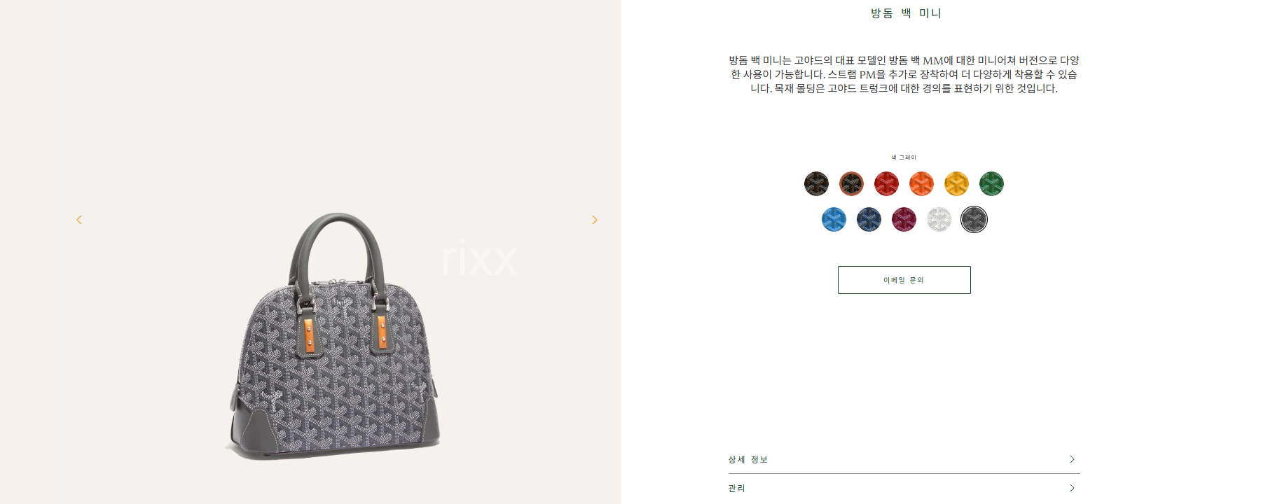Show the next product image
Image resolution: width=1261 pixels, height=504 pixels.
point(595,220)
